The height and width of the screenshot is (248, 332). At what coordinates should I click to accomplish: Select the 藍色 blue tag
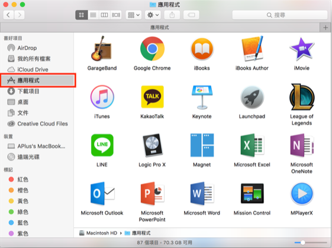click(x=37, y=223)
